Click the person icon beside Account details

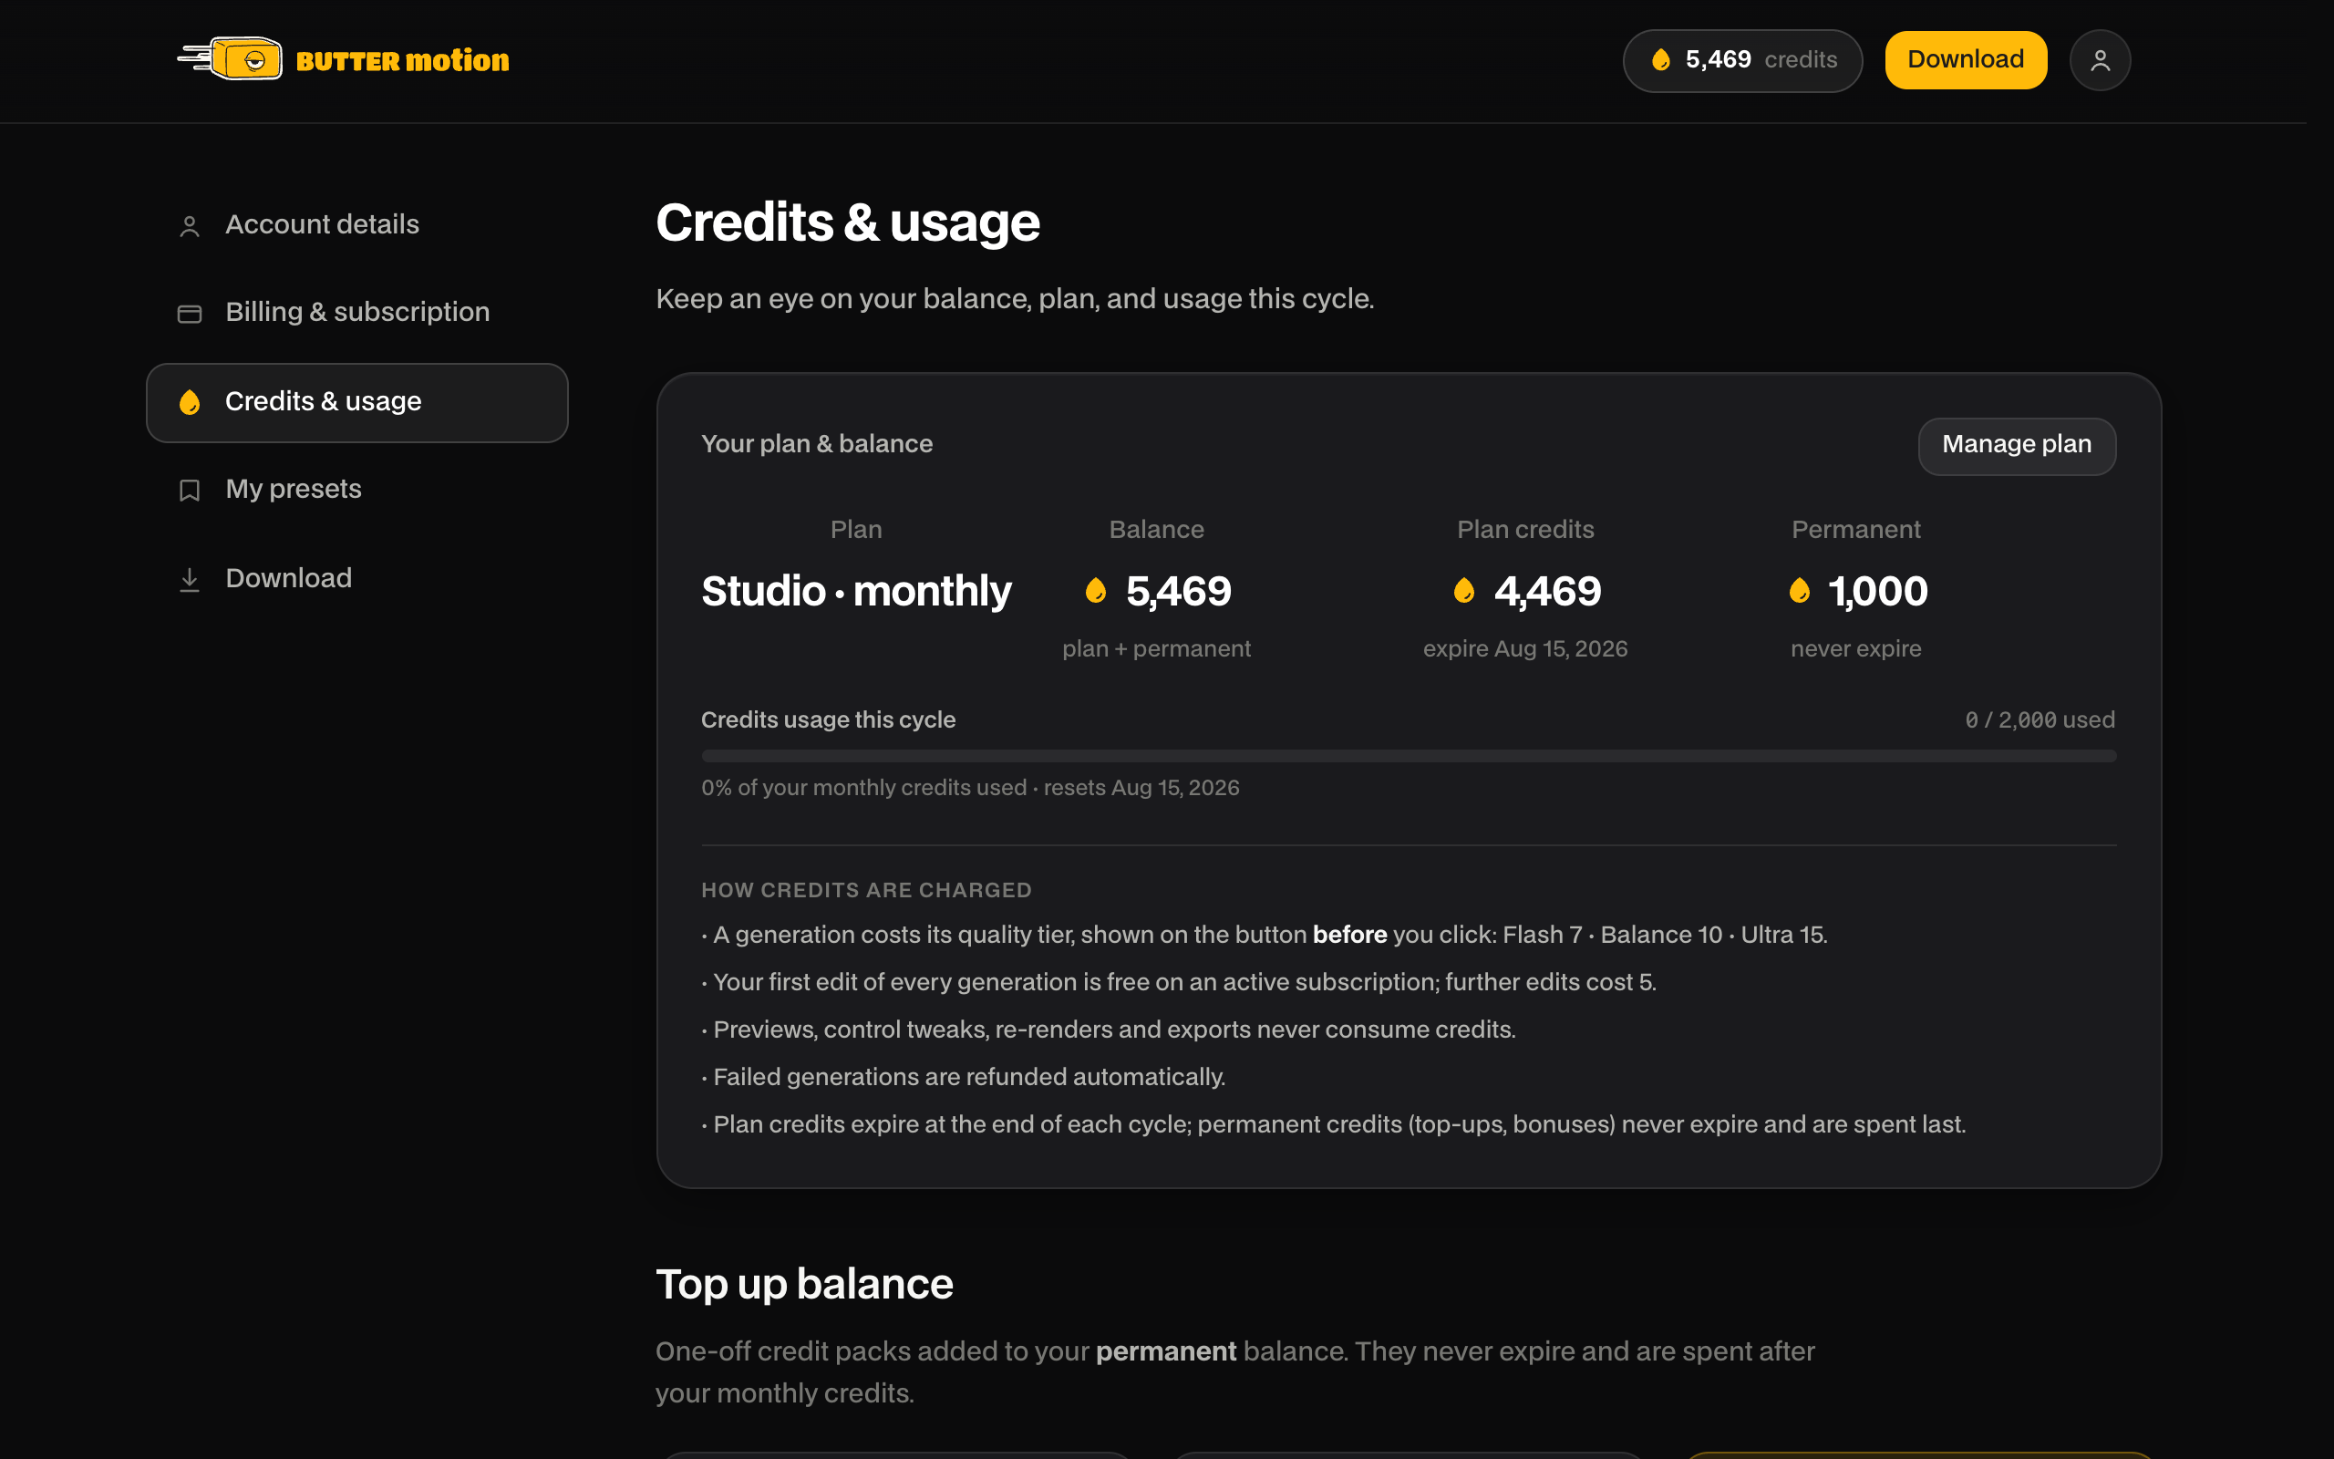[189, 226]
